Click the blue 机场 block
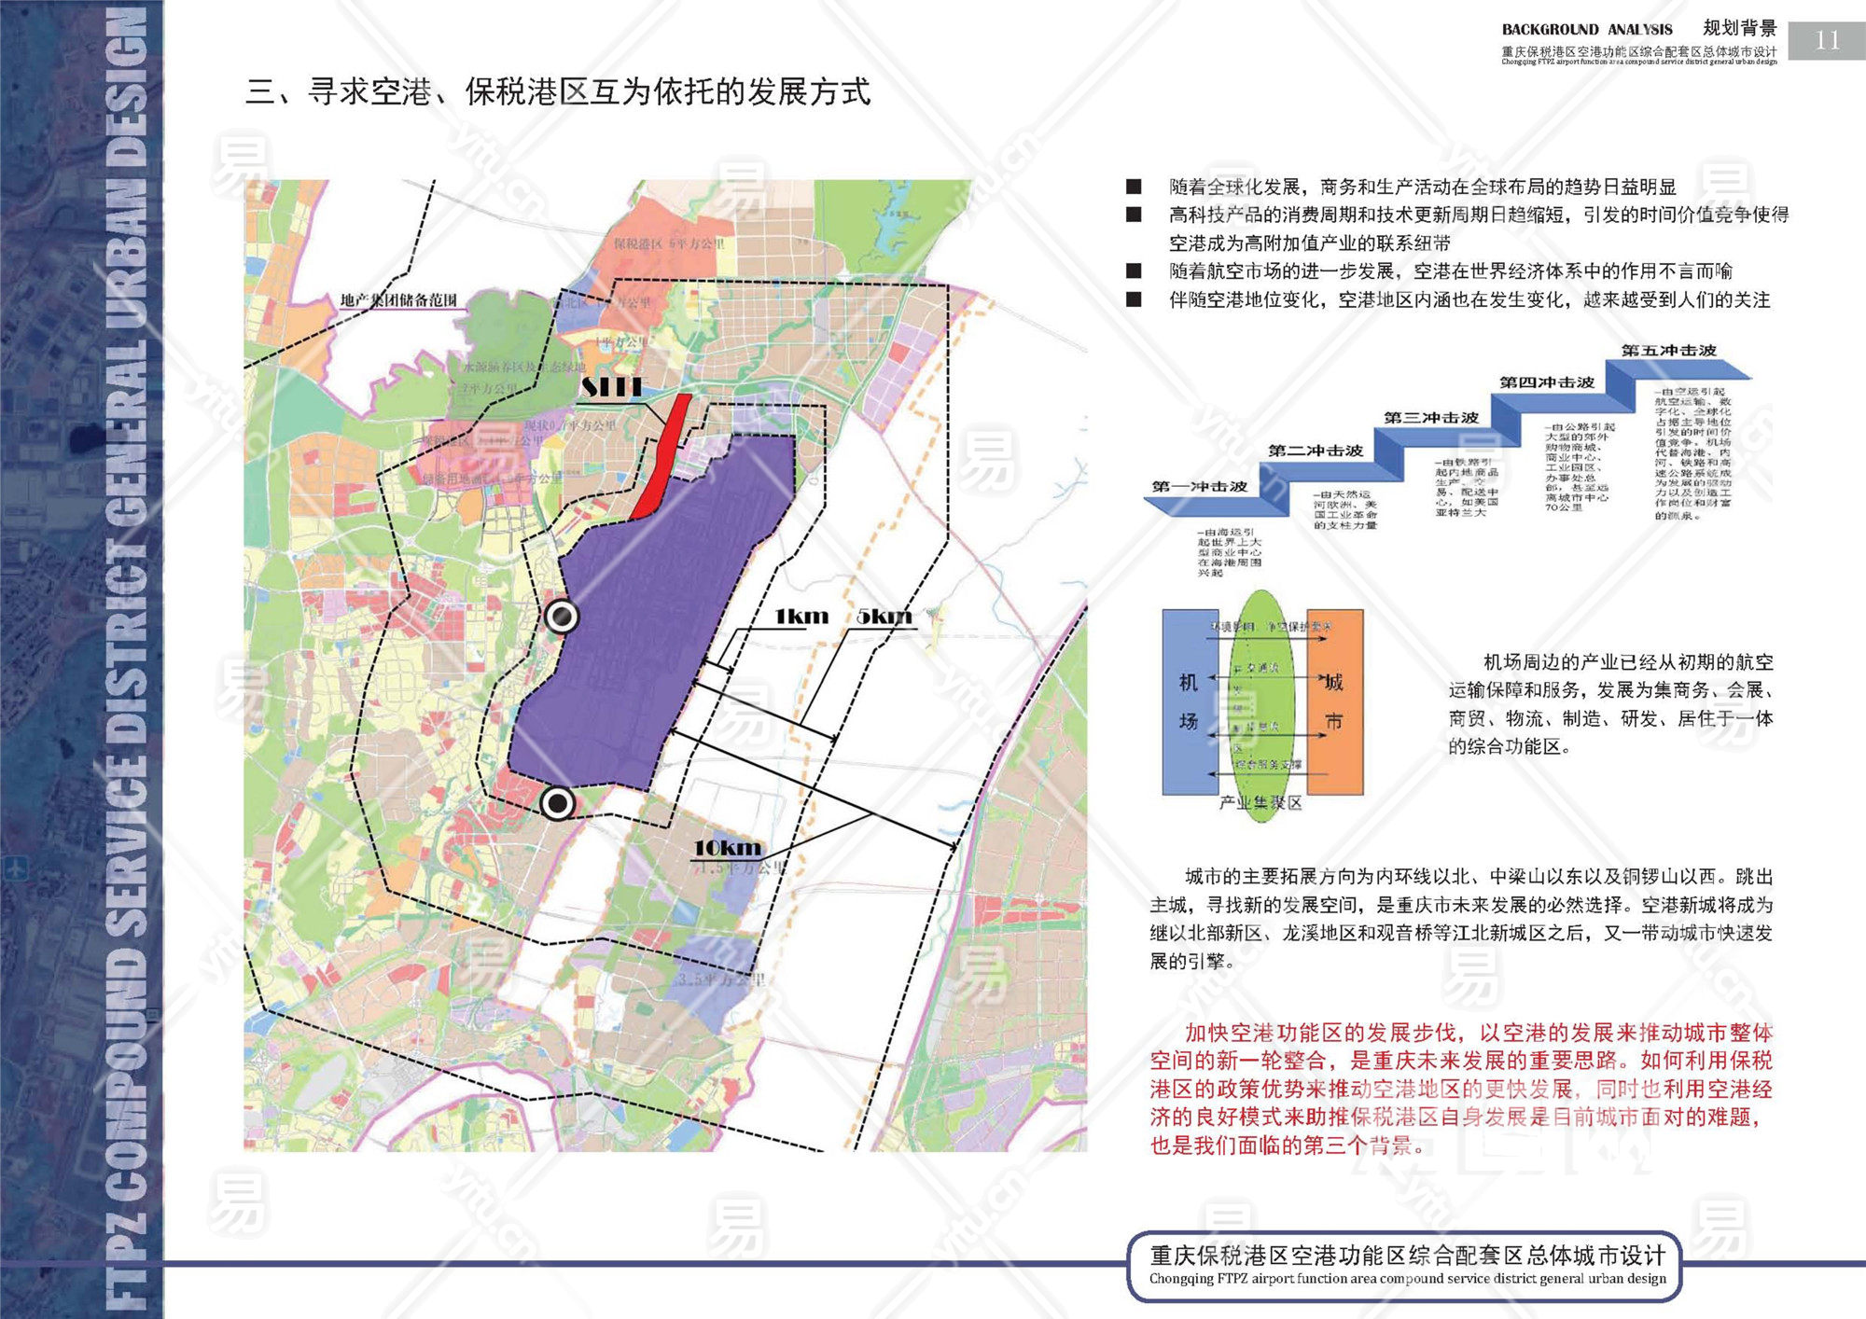This screenshot has width=1866, height=1319. 1189,701
